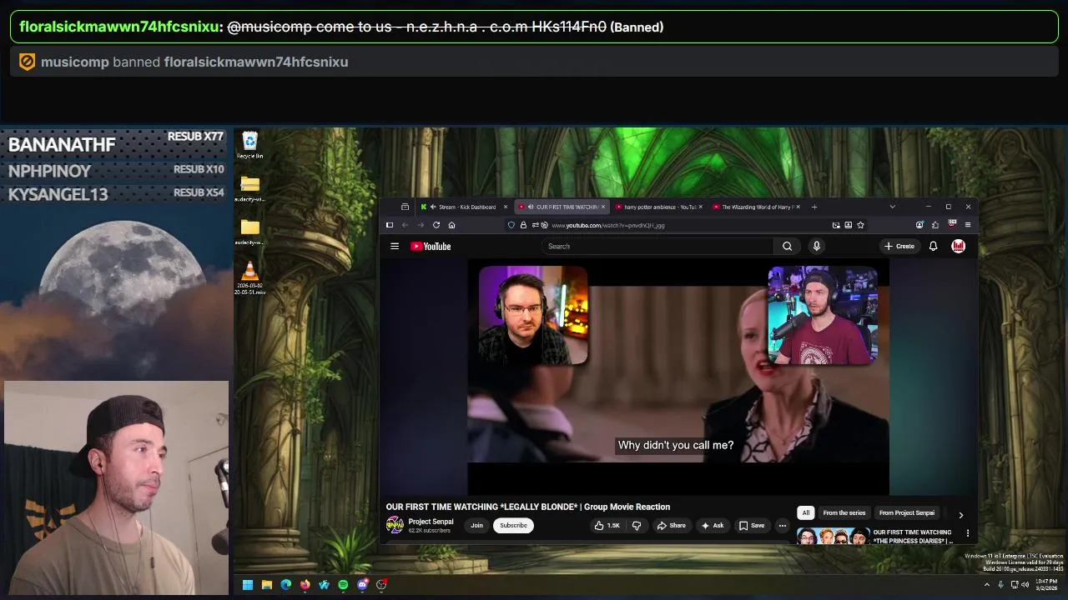Open the YouTube hamburger guide menu
This screenshot has height=600, width=1068.
(395, 246)
